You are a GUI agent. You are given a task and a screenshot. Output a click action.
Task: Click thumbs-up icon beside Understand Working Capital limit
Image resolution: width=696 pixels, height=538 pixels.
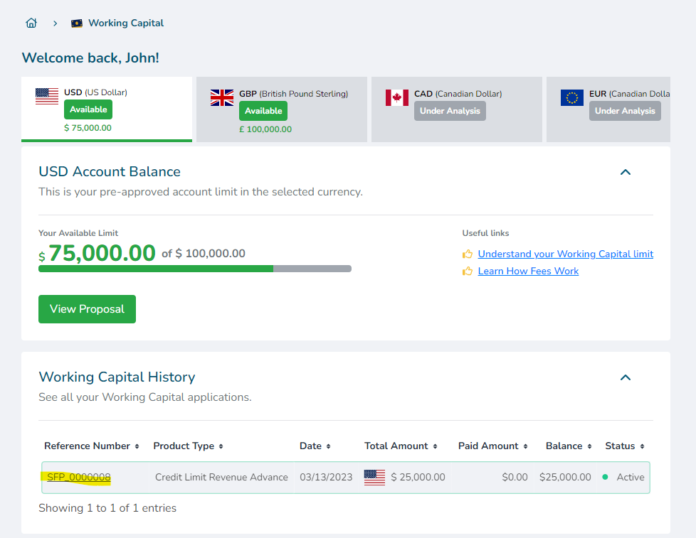click(x=468, y=254)
